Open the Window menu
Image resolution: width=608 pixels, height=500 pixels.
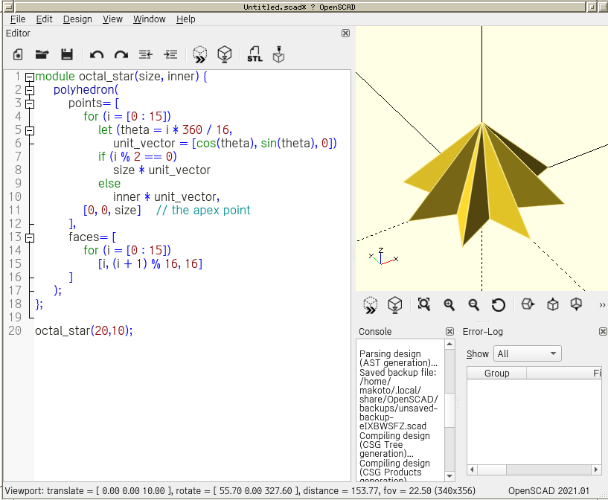[x=150, y=19]
